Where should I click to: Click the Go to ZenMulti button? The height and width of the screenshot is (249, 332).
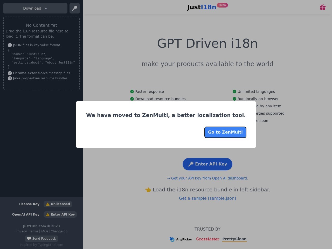click(x=225, y=132)
